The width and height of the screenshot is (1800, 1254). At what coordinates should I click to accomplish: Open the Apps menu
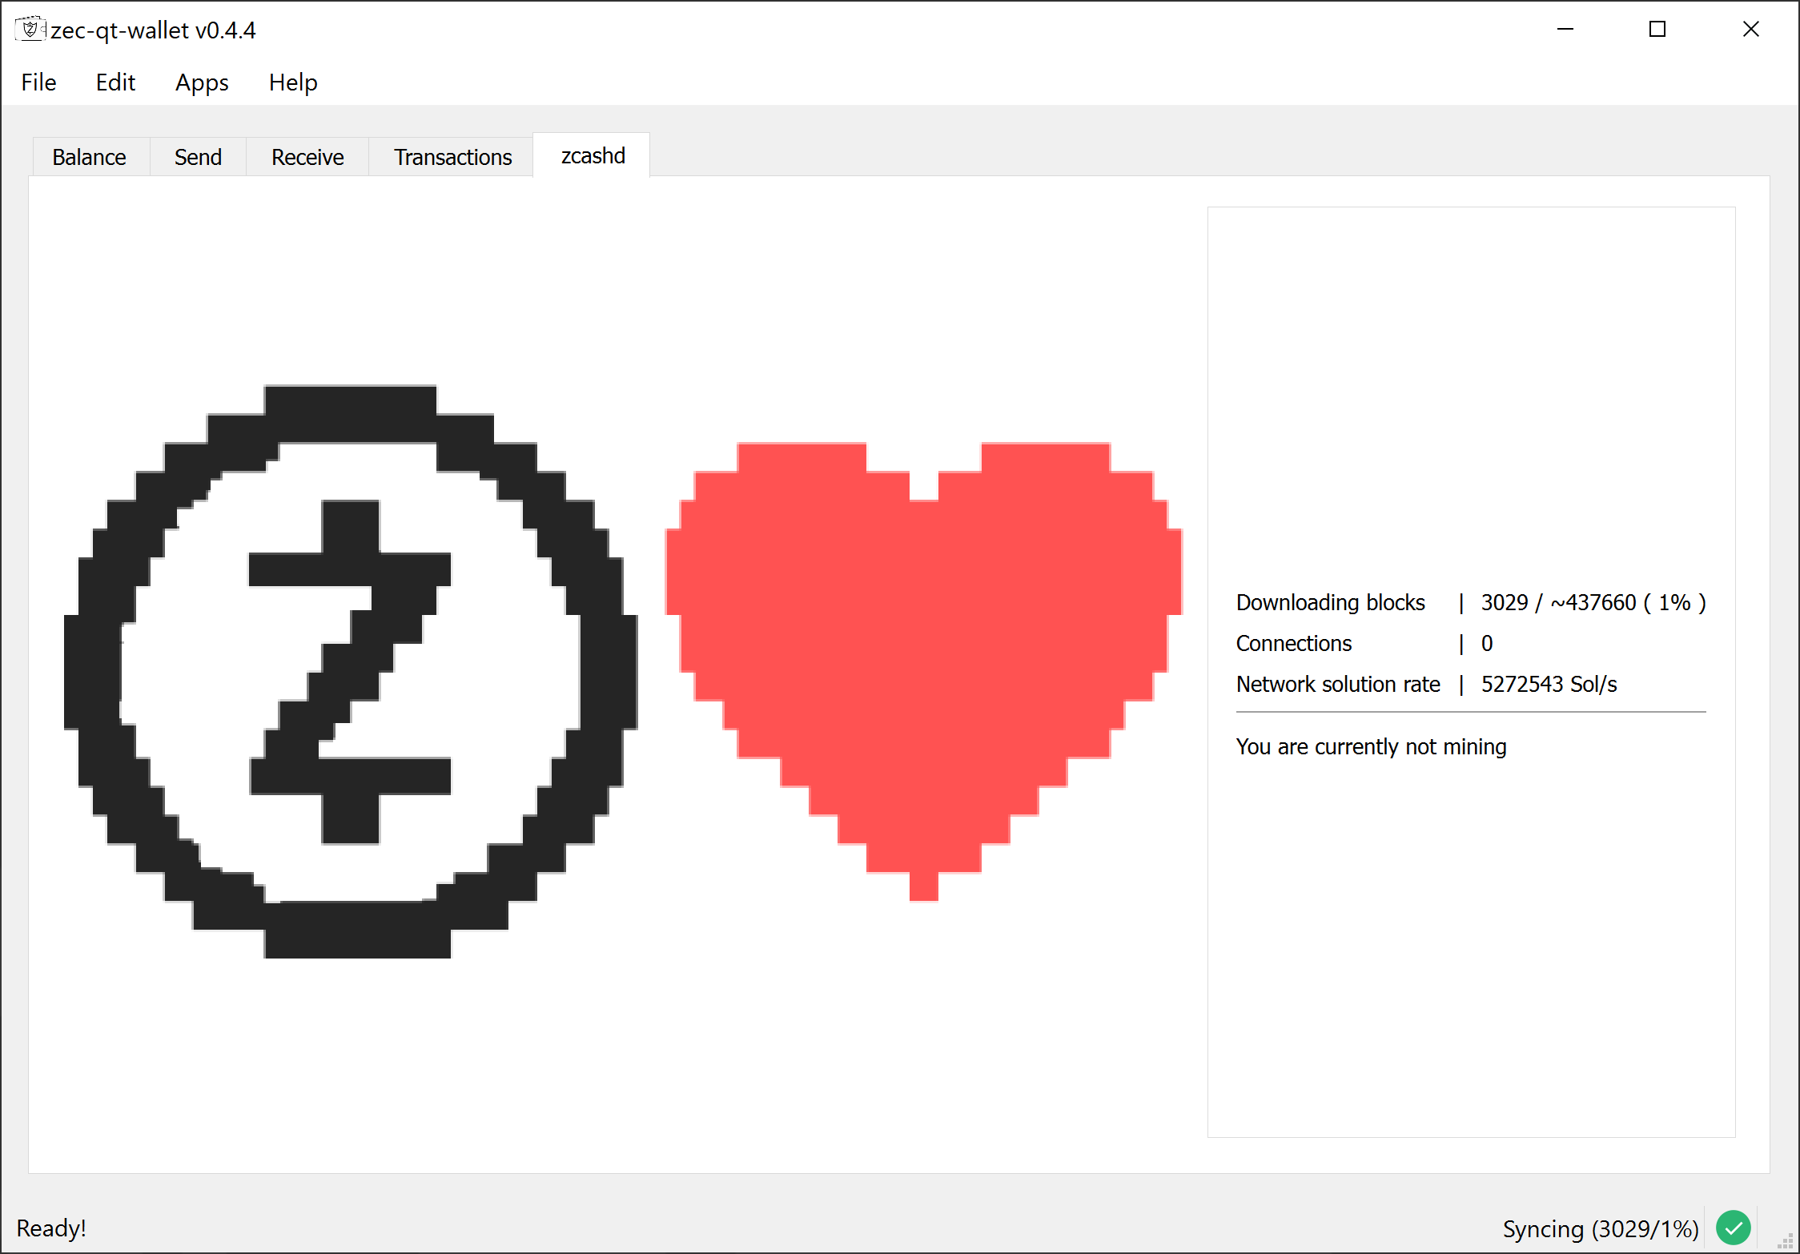click(x=202, y=82)
